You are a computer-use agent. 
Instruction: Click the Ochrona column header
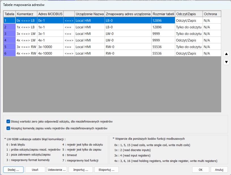[211, 14]
